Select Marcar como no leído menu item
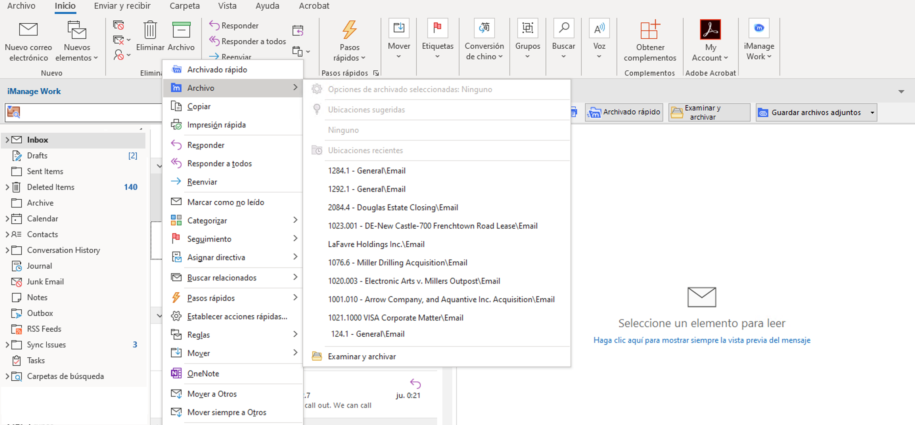Screen dimensions: 915x425 coord(225,202)
